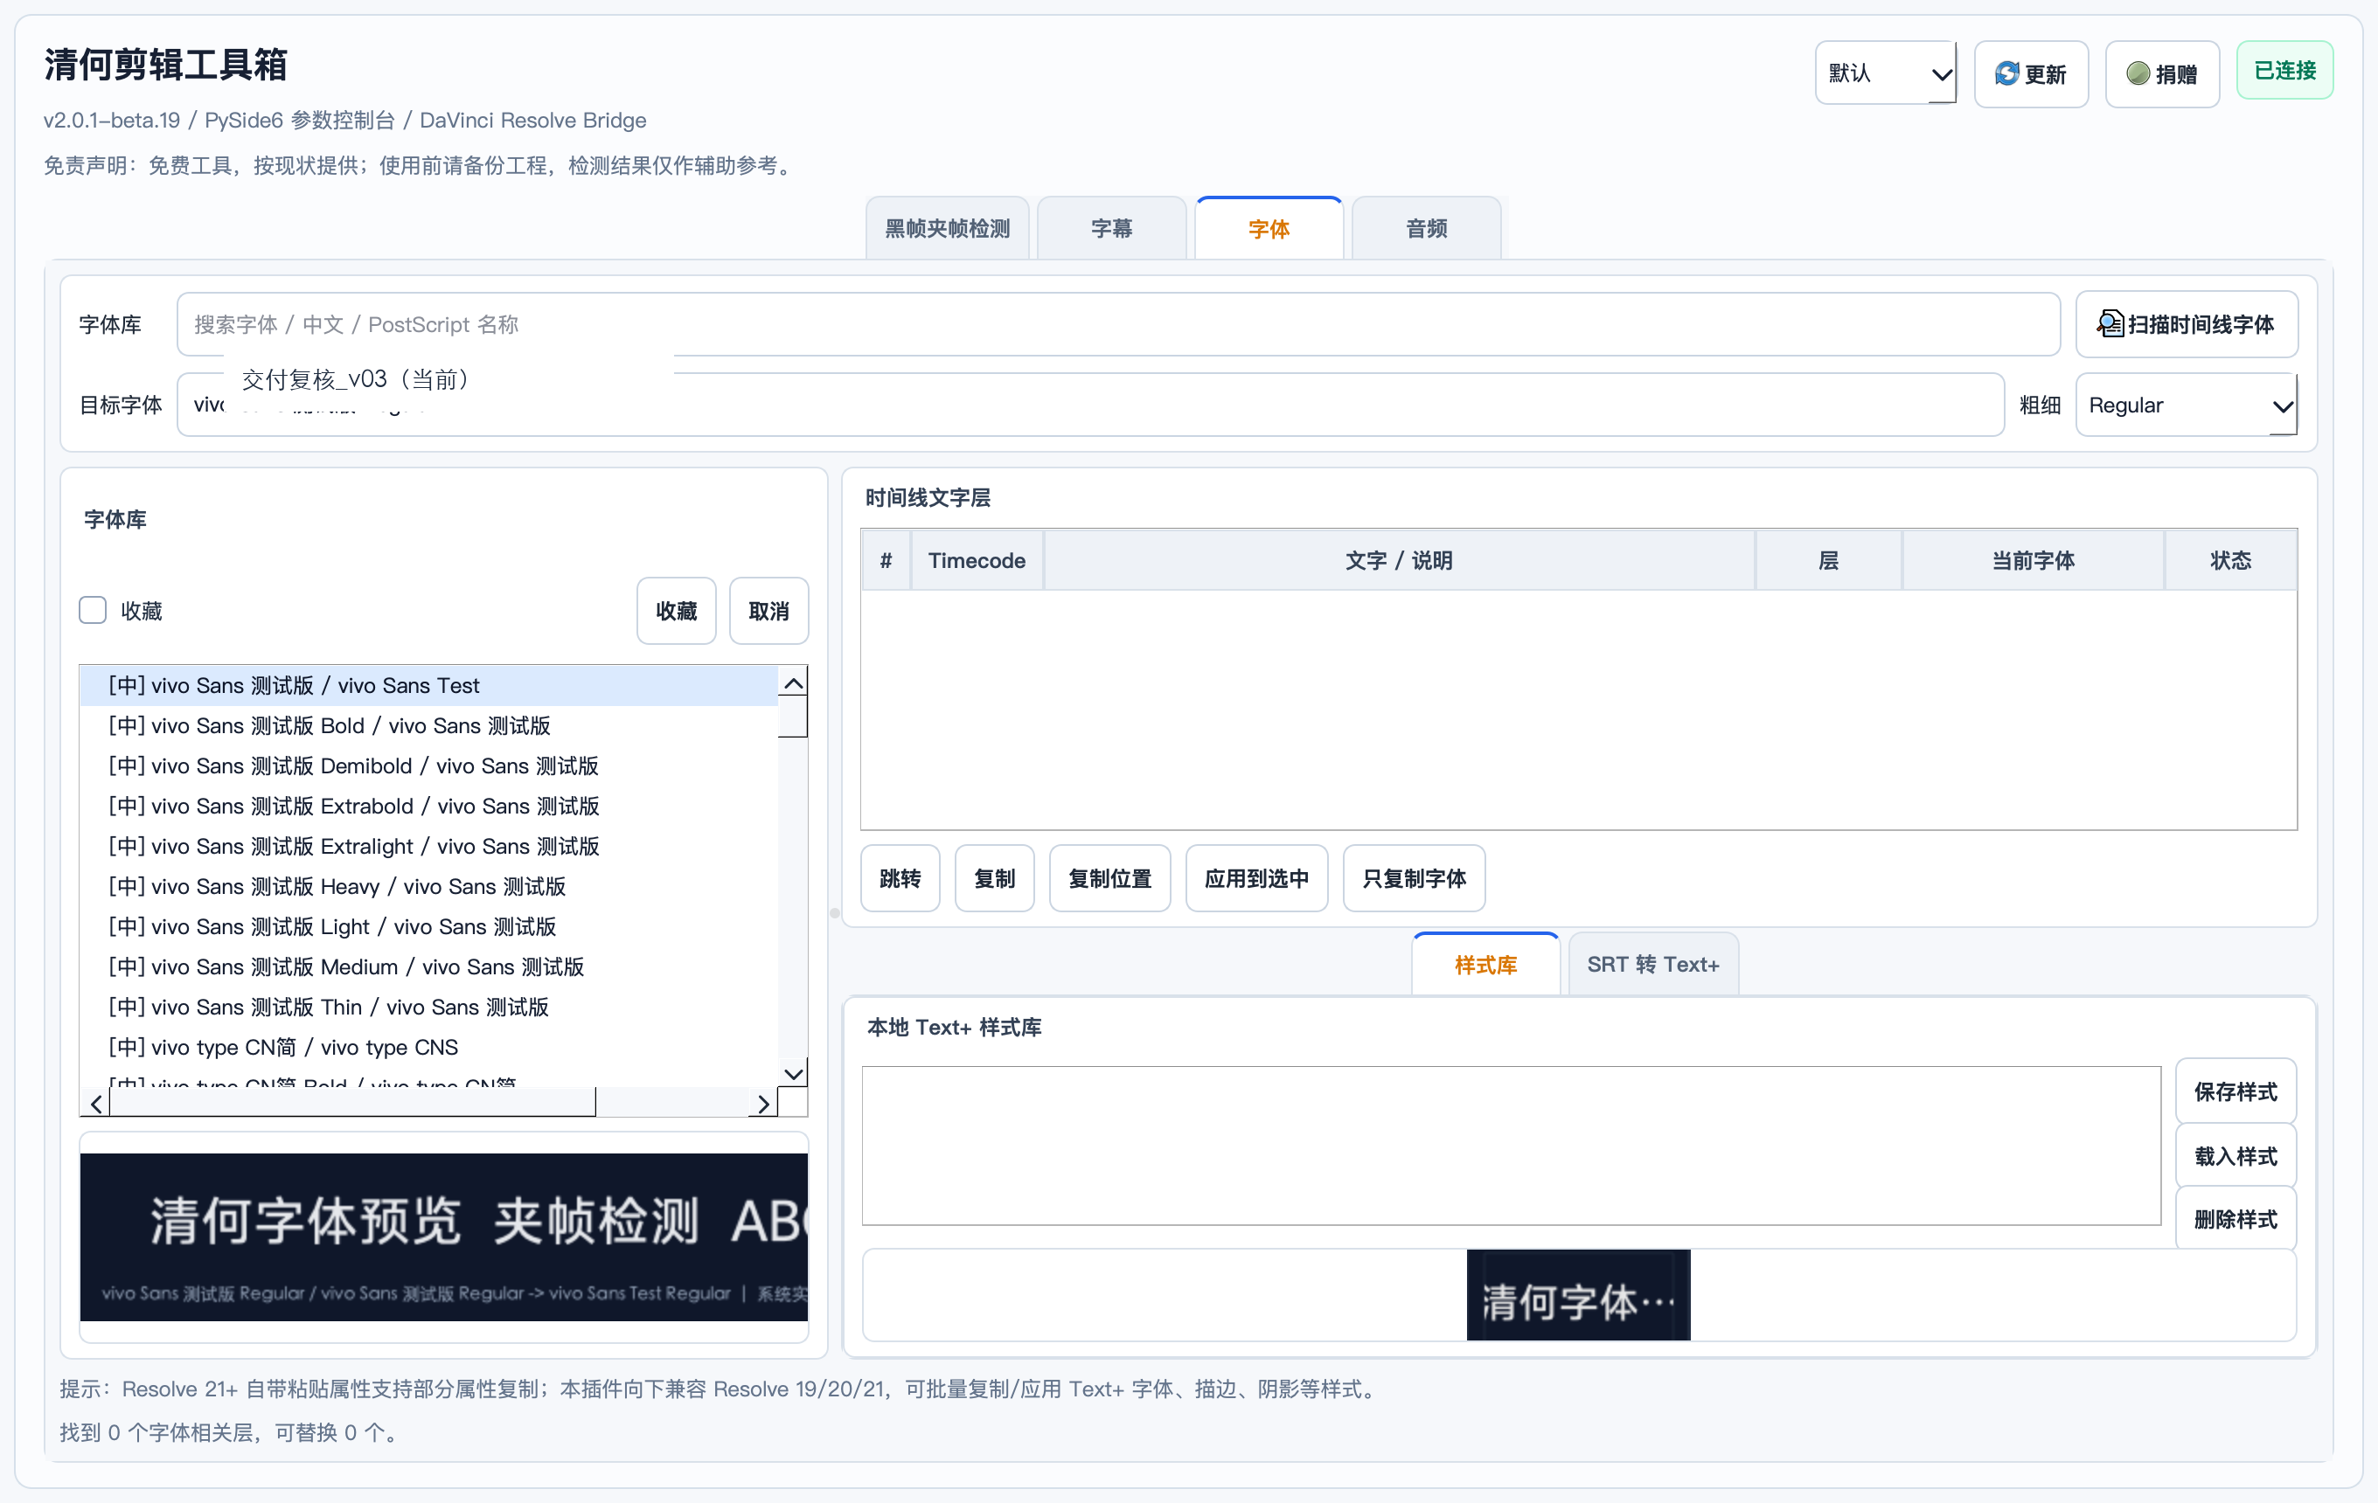
Task: Select the 样式库 sub-tab
Action: coord(1485,964)
